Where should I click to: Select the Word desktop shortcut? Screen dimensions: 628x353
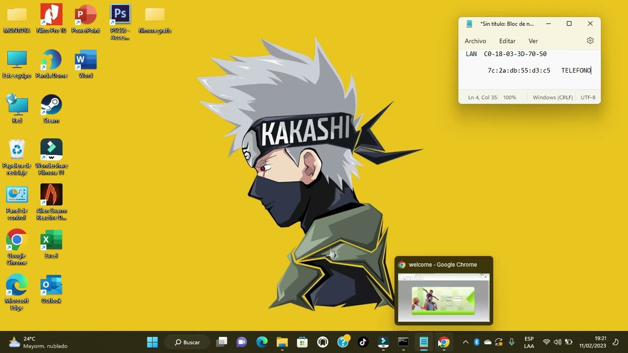click(x=85, y=64)
